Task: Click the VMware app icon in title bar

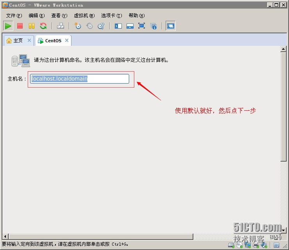Action: pyautogui.click(x=5, y=5)
